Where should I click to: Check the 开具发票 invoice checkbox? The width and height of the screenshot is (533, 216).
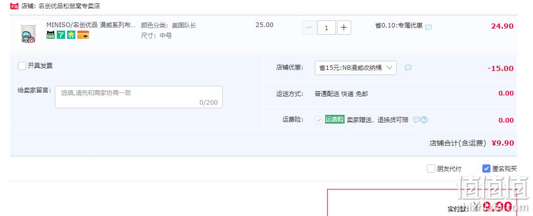coord(22,66)
